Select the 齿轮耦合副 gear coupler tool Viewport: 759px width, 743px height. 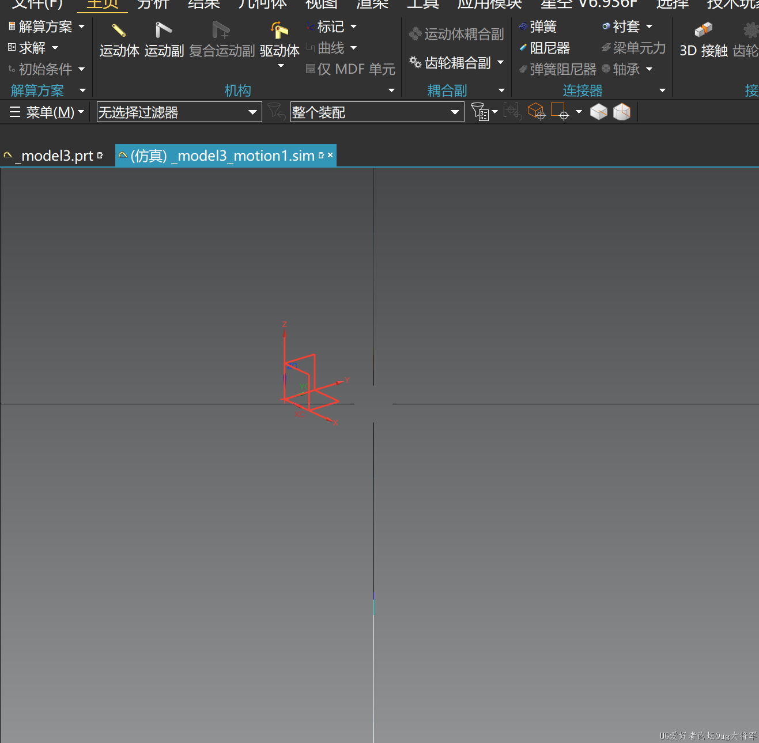click(451, 62)
